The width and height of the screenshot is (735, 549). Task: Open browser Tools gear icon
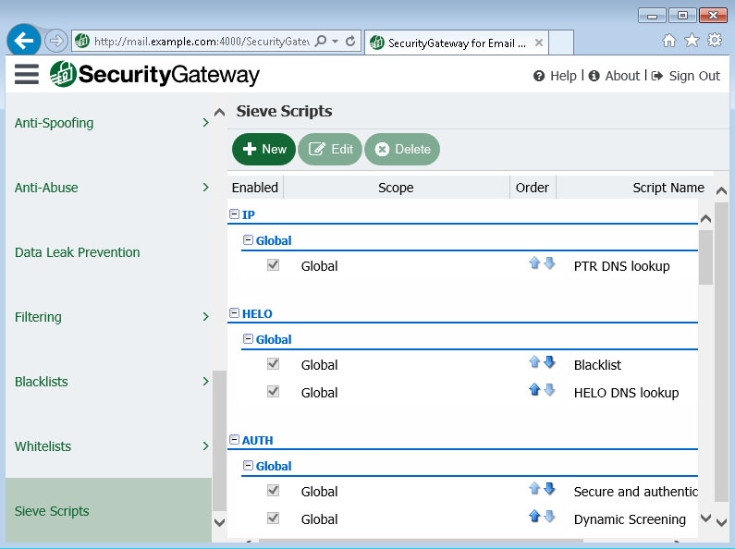(x=715, y=41)
